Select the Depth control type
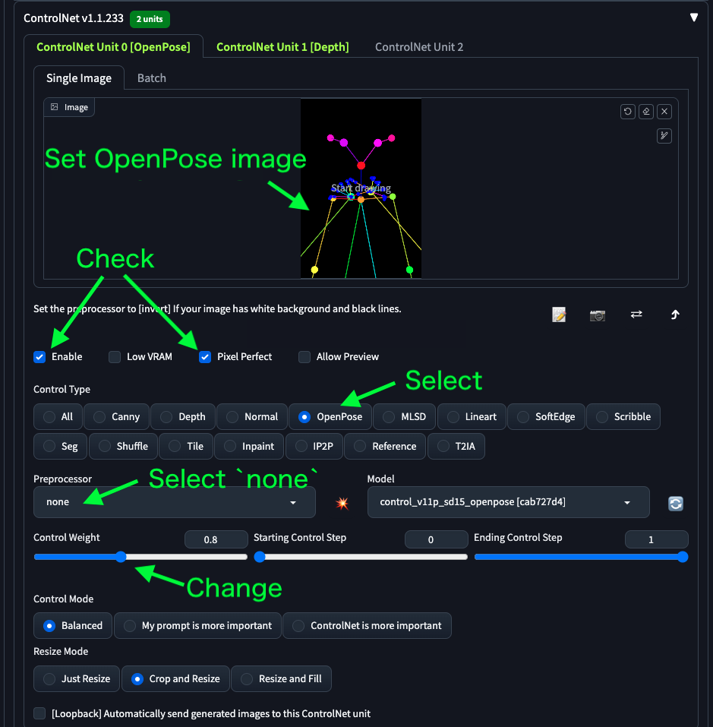The width and height of the screenshot is (713, 727). 182,417
